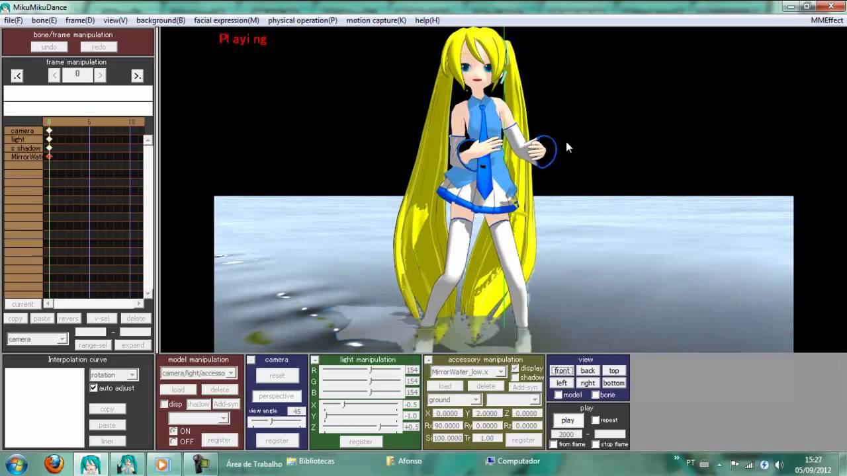Open Windows Start orb
Image resolution: width=847 pixels, height=476 pixels.
[x=16, y=463]
